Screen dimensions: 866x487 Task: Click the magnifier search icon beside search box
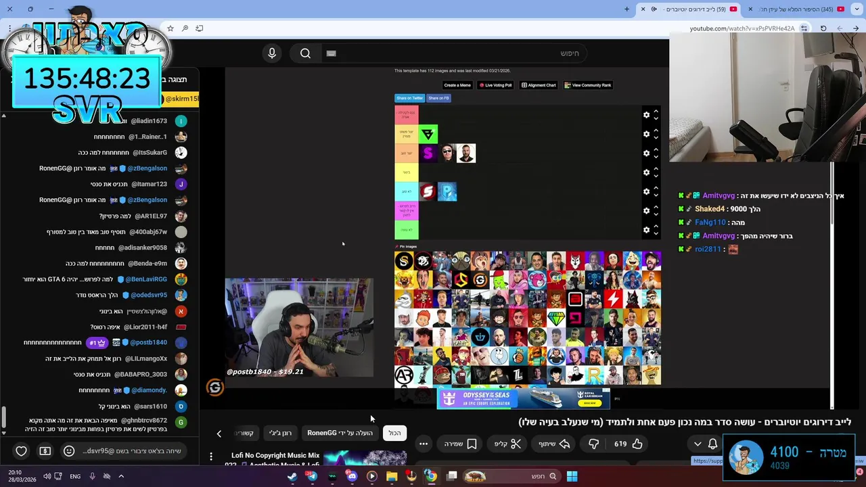(305, 53)
